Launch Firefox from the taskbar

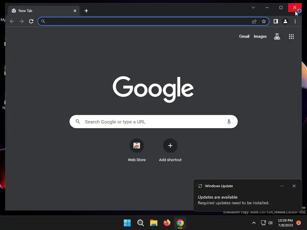point(167,223)
